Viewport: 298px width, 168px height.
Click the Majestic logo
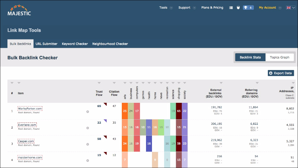coord(19,10)
